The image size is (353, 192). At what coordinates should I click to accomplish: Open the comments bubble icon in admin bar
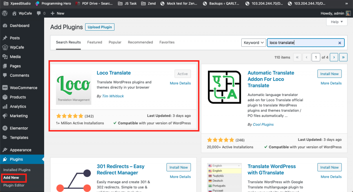click(39, 13)
